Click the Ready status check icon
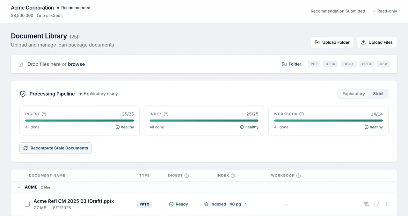Screen dimensions: 408x216 click(171, 204)
